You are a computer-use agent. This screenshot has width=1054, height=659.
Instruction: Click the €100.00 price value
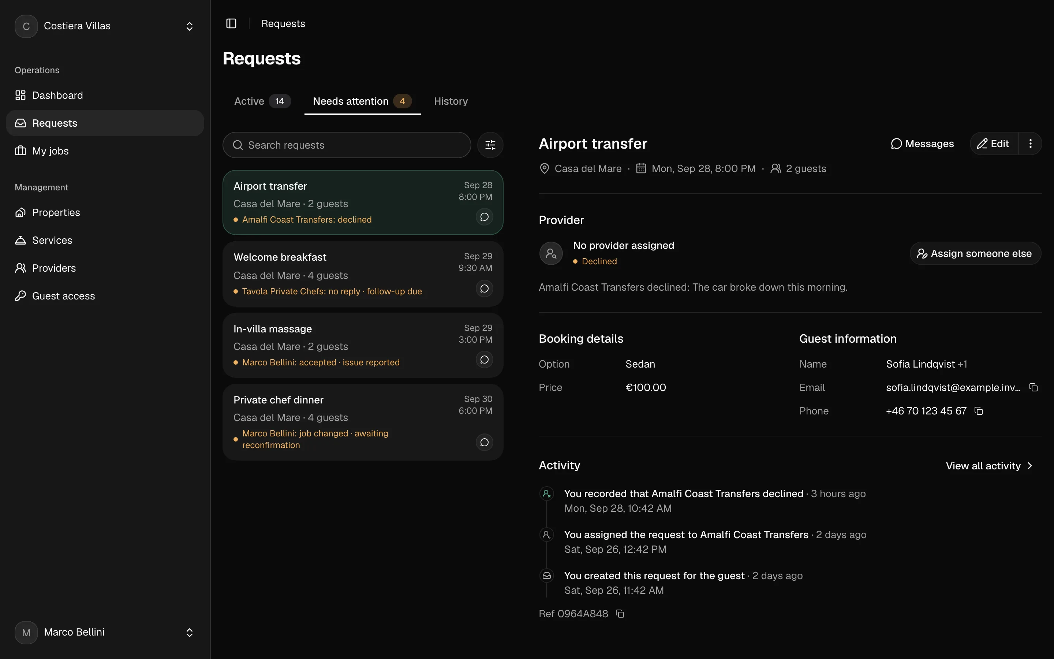click(646, 387)
